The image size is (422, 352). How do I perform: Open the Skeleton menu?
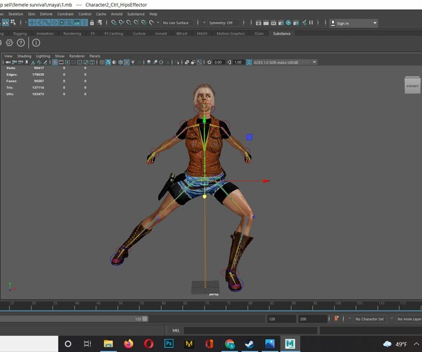15,14
